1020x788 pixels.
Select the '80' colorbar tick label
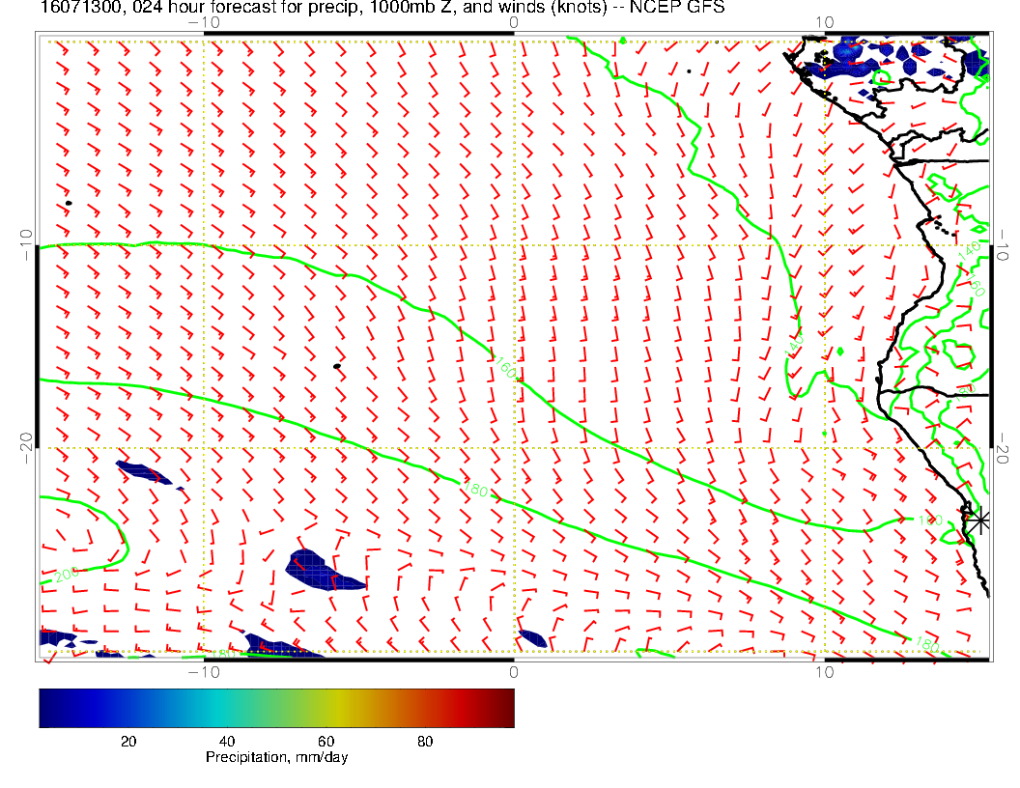coord(425,742)
